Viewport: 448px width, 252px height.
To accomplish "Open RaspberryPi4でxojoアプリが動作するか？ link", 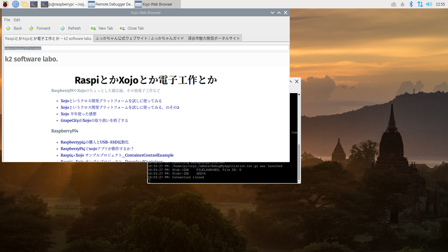I will pyautogui.click(x=97, y=149).
